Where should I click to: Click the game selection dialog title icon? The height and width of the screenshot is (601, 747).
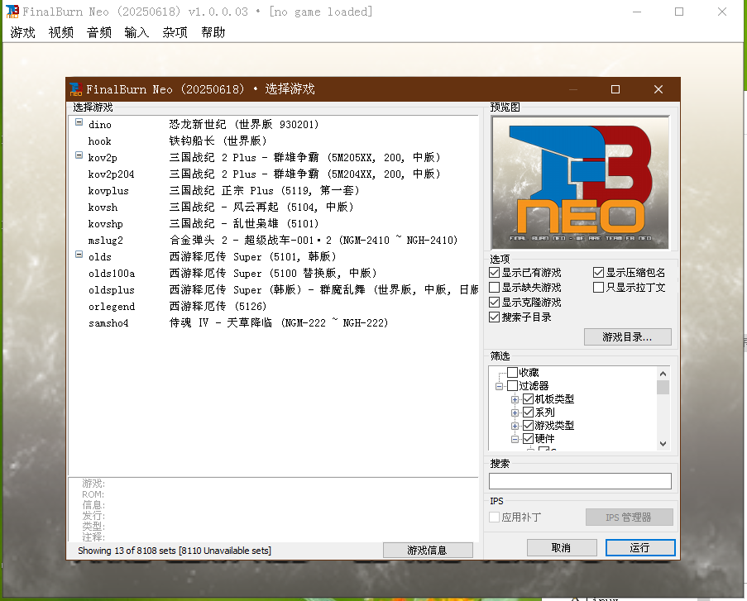pyautogui.click(x=76, y=89)
